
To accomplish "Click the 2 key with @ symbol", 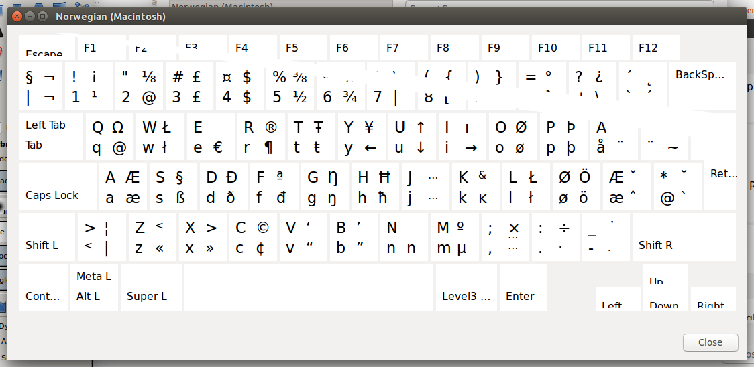I will pos(140,86).
